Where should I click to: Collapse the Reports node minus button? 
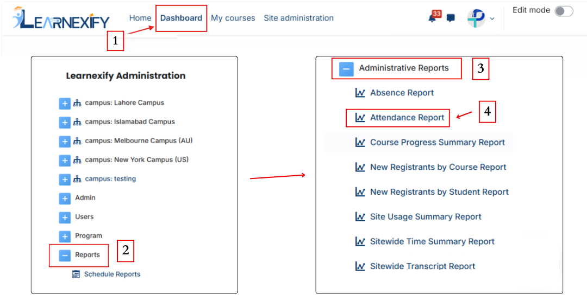tap(65, 255)
